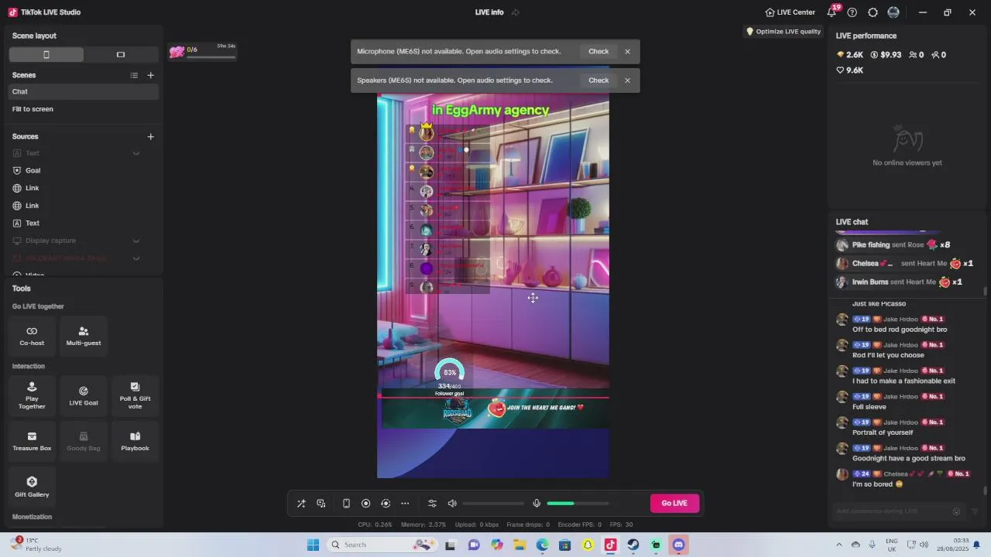
Task: Edit LIVE info share icon in title bar
Action: [516, 12]
